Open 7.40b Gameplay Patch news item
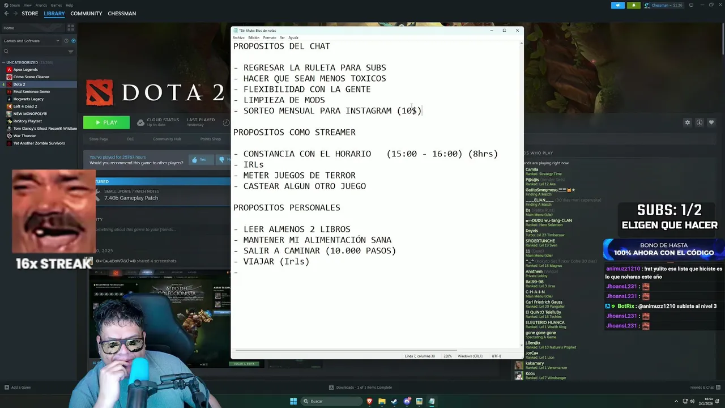The height and width of the screenshot is (408, 725). click(x=131, y=198)
